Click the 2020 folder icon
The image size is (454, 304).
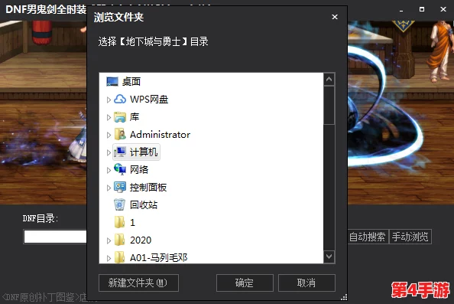pos(119,240)
